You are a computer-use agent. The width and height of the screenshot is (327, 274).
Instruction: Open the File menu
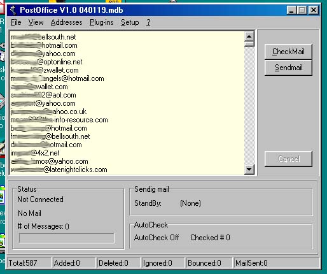pos(16,22)
